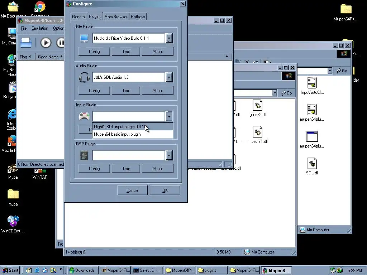Open address bar dropdown in glide3x.dll window
The image size is (367, 275).
tap(275, 93)
